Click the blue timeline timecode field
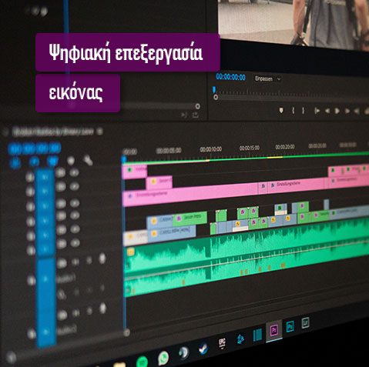Viewport: 369px width, 367px height. pyautogui.click(x=35, y=148)
